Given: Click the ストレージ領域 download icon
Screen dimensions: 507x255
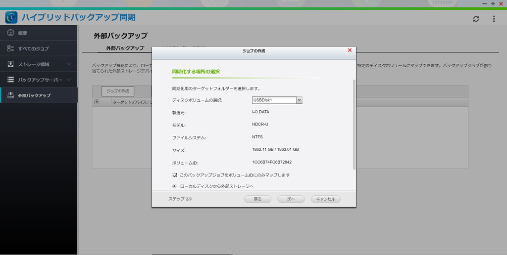Looking at the screenshot, I should [11, 64].
